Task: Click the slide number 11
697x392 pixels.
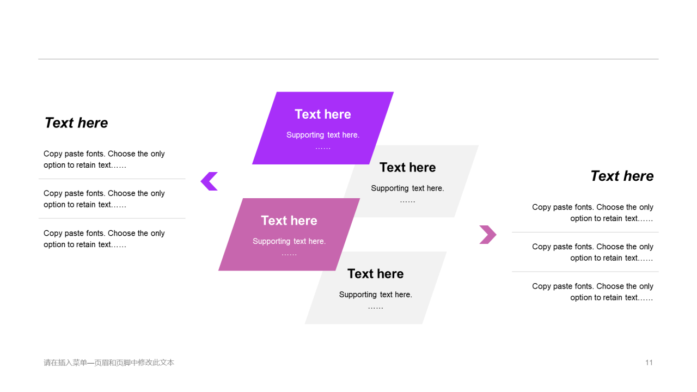Action: point(649,363)
